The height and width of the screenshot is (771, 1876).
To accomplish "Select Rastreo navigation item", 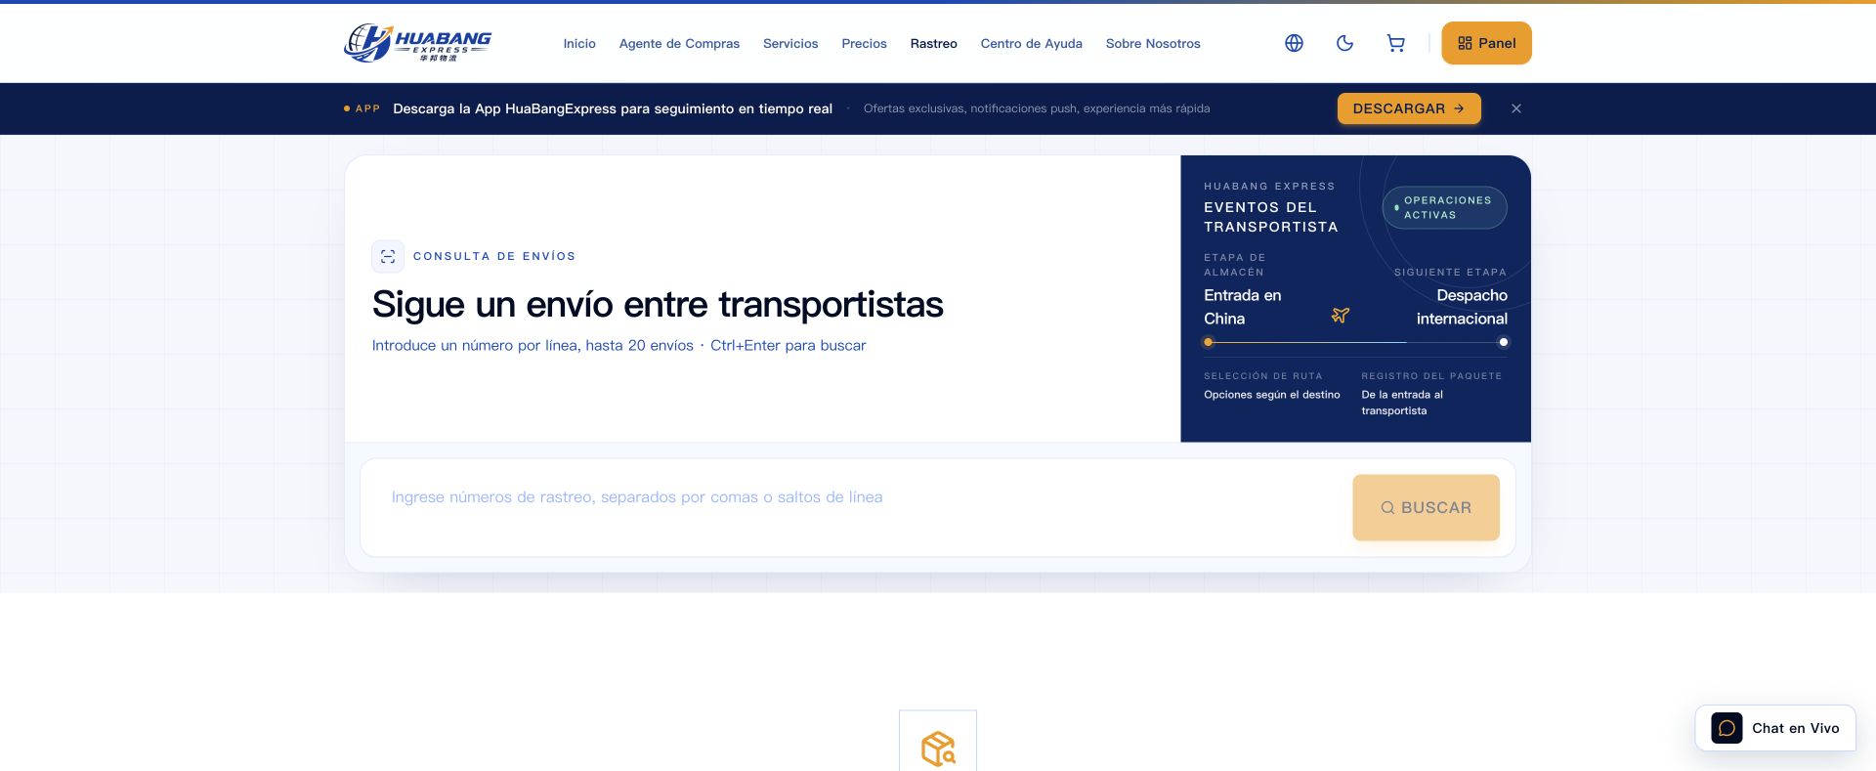I will point(933,44).
